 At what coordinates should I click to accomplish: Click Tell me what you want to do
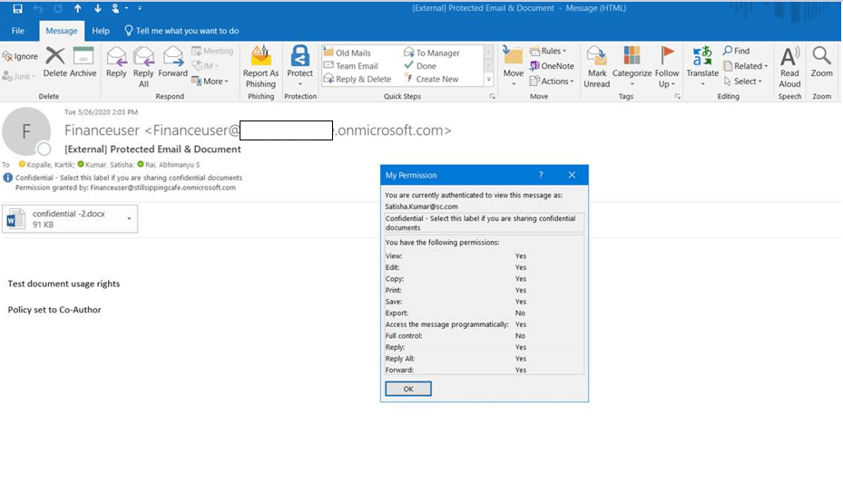(x=181, y=31)
